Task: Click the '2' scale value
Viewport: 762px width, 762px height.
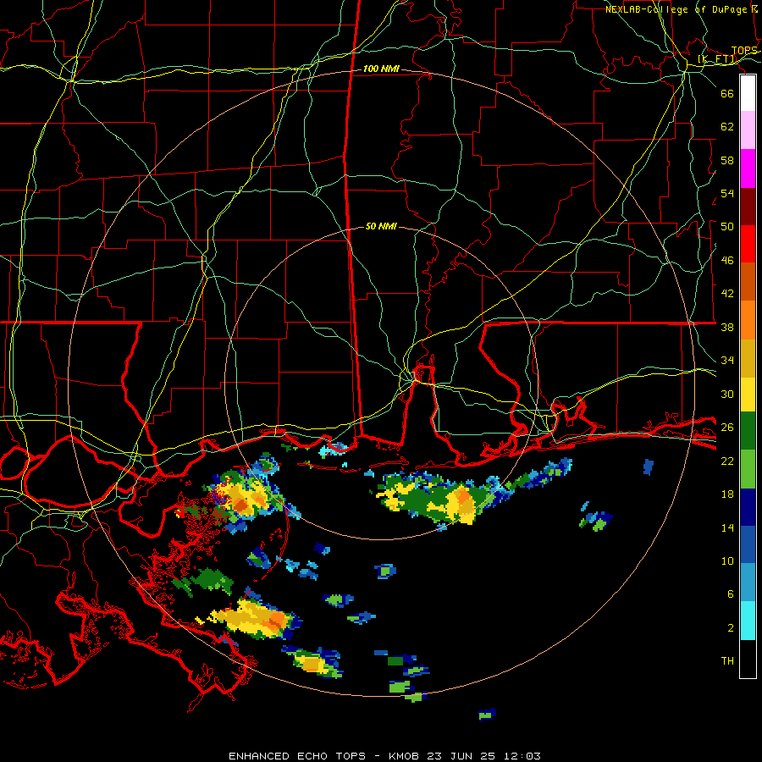Action: click(730, 628)
